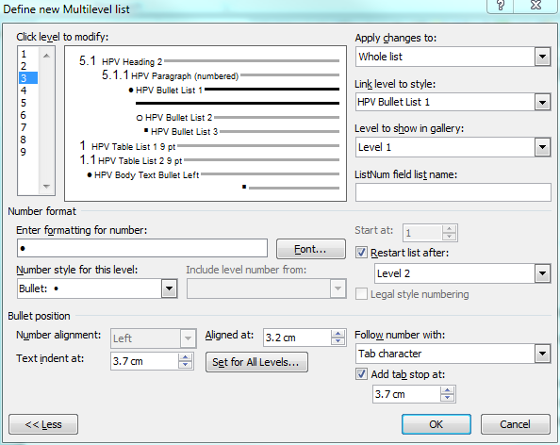The width and height of the screenshot is (560, 445).
Task: Click the level list scroll-up arrow
Action: click(x=46, y=56)
